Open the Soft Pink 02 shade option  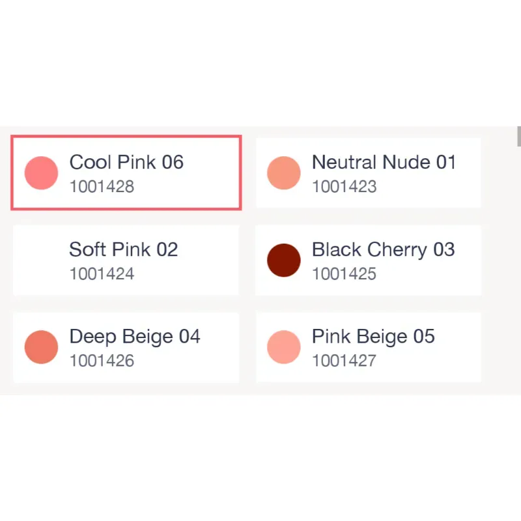(126, 260)
